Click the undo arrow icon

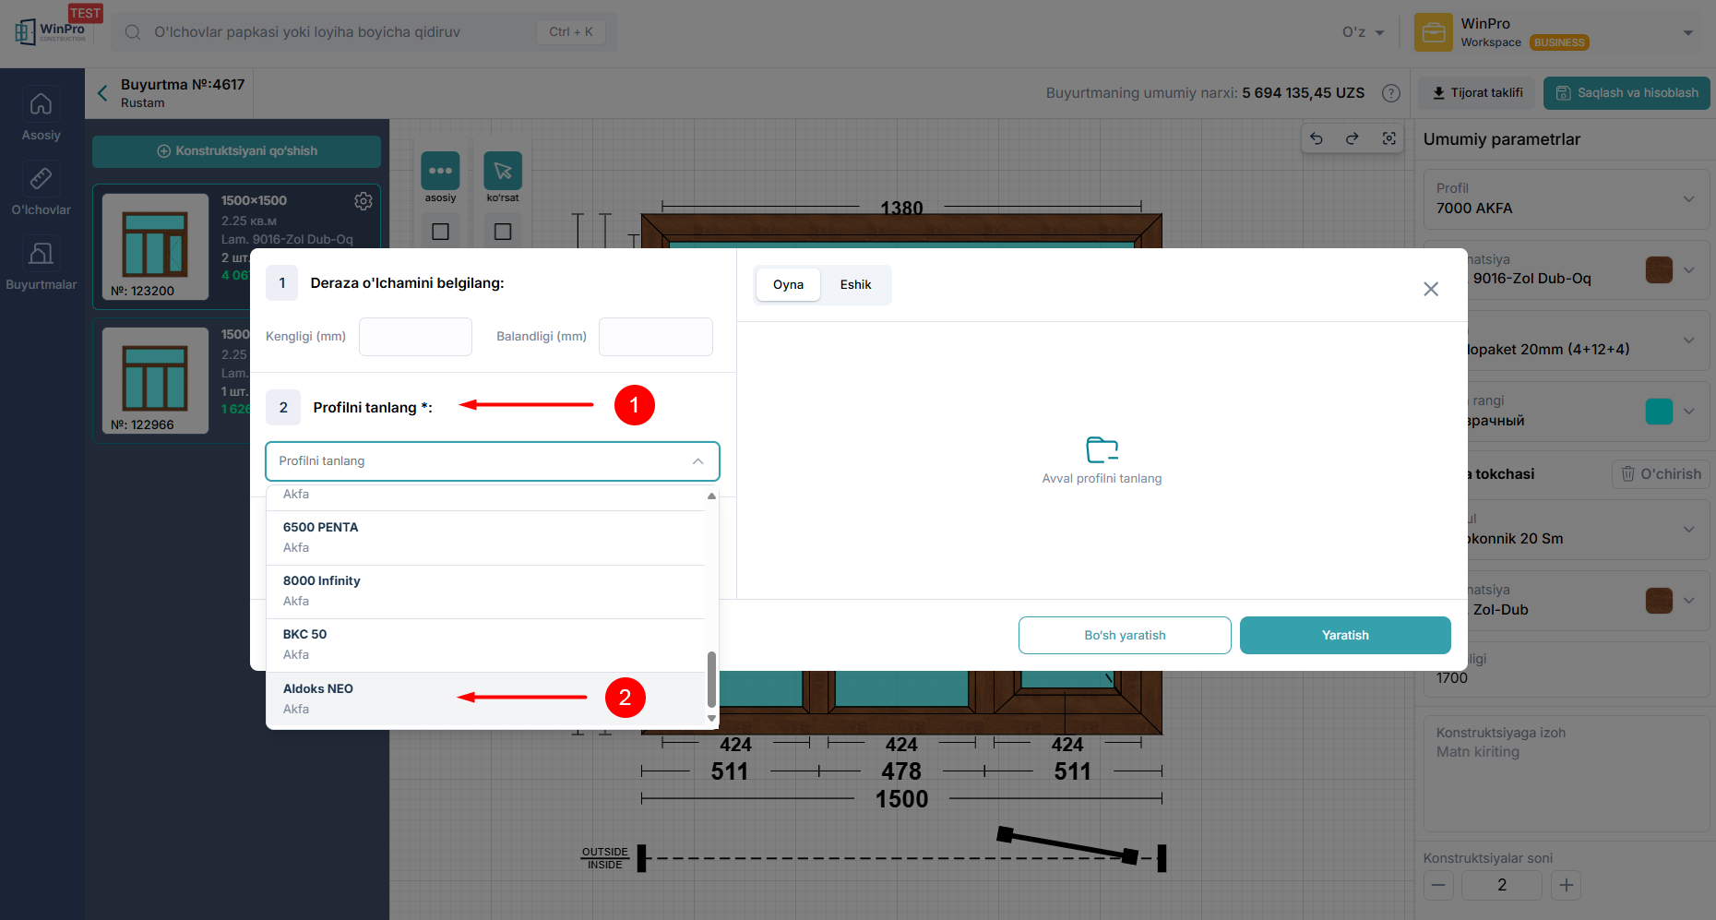1317,138
